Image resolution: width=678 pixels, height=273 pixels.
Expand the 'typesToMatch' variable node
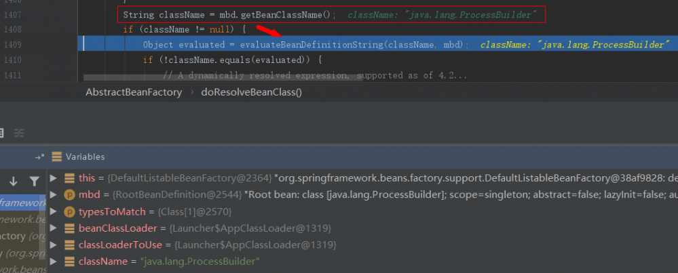pyautogui.click(x=53, y=211)
